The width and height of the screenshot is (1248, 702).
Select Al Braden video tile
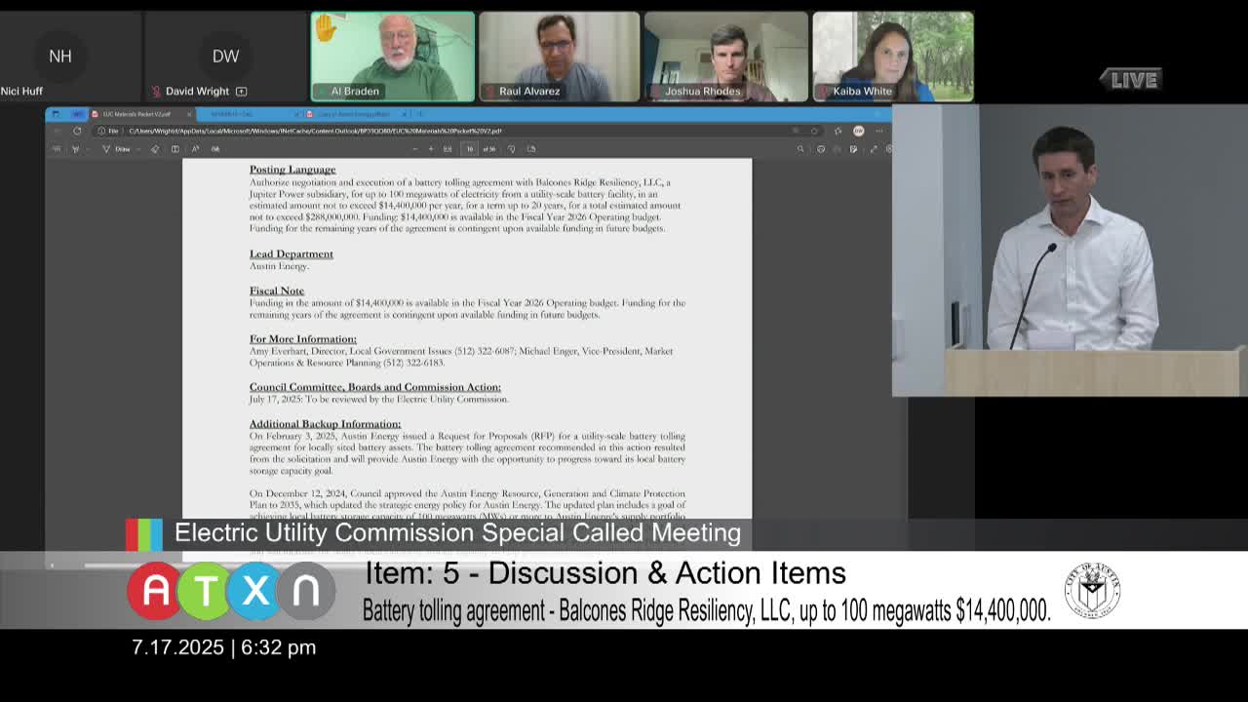[x=393, y=57]
